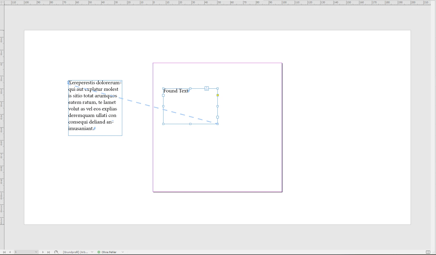Click the in port of selected frame
Screen dimensions: 436x255
coord(163,95)
